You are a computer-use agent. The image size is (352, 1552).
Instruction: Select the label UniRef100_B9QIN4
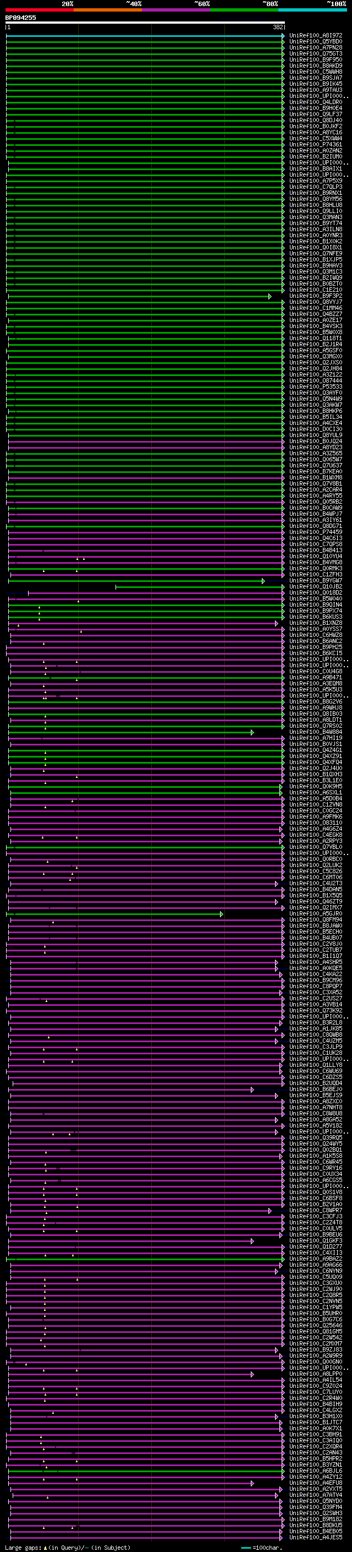coord(316,605)
